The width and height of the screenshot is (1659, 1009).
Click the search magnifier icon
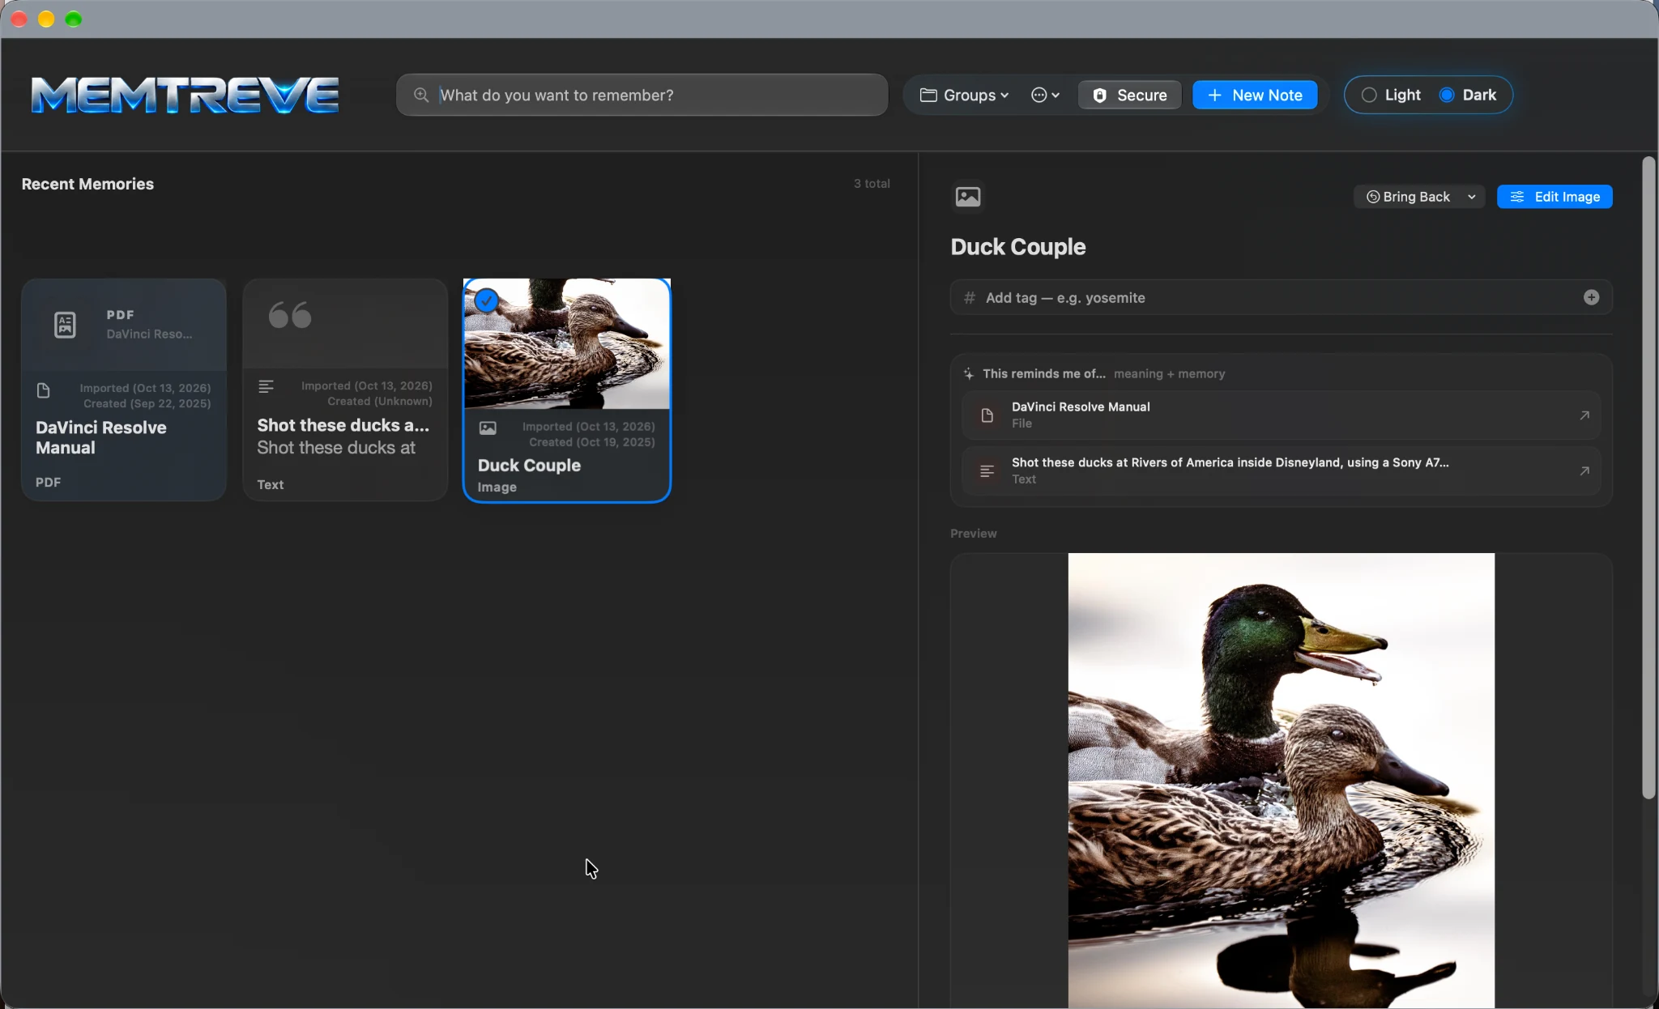pos(421,95)
